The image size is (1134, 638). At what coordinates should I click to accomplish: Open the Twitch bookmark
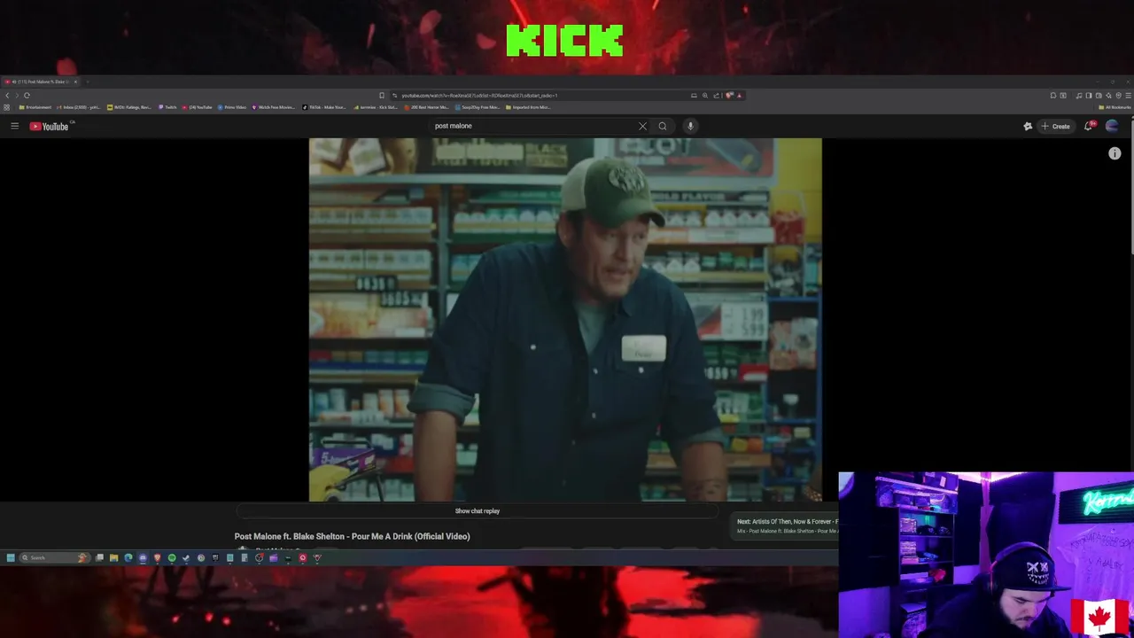[x=168, y=107]
